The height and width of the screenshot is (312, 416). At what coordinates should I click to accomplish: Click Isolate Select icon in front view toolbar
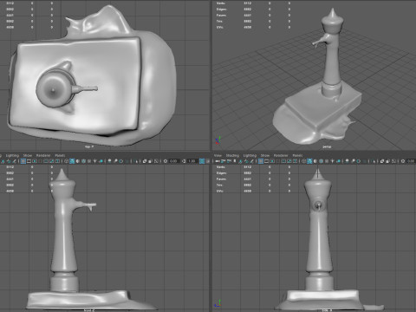[x=374, y=161]
